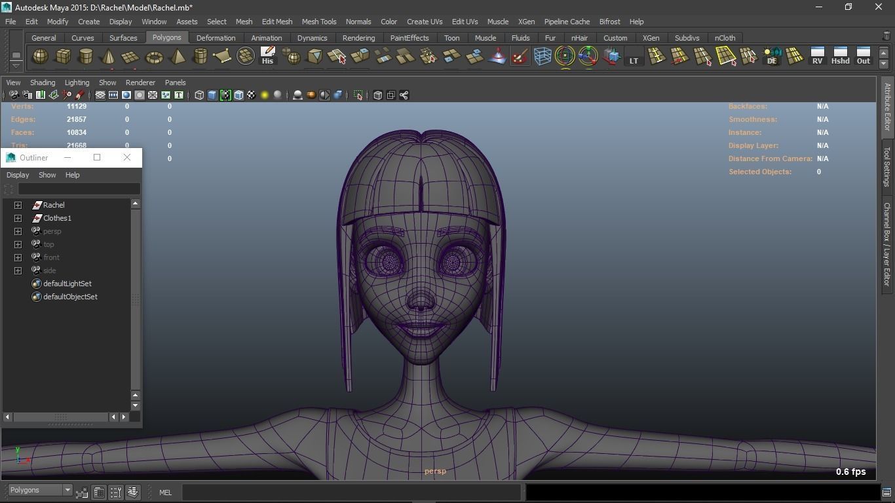Image resolution: width=895 pixels, height=503 pixels.
Task: Click the DE shelf icon
Action: coord(772,56)
